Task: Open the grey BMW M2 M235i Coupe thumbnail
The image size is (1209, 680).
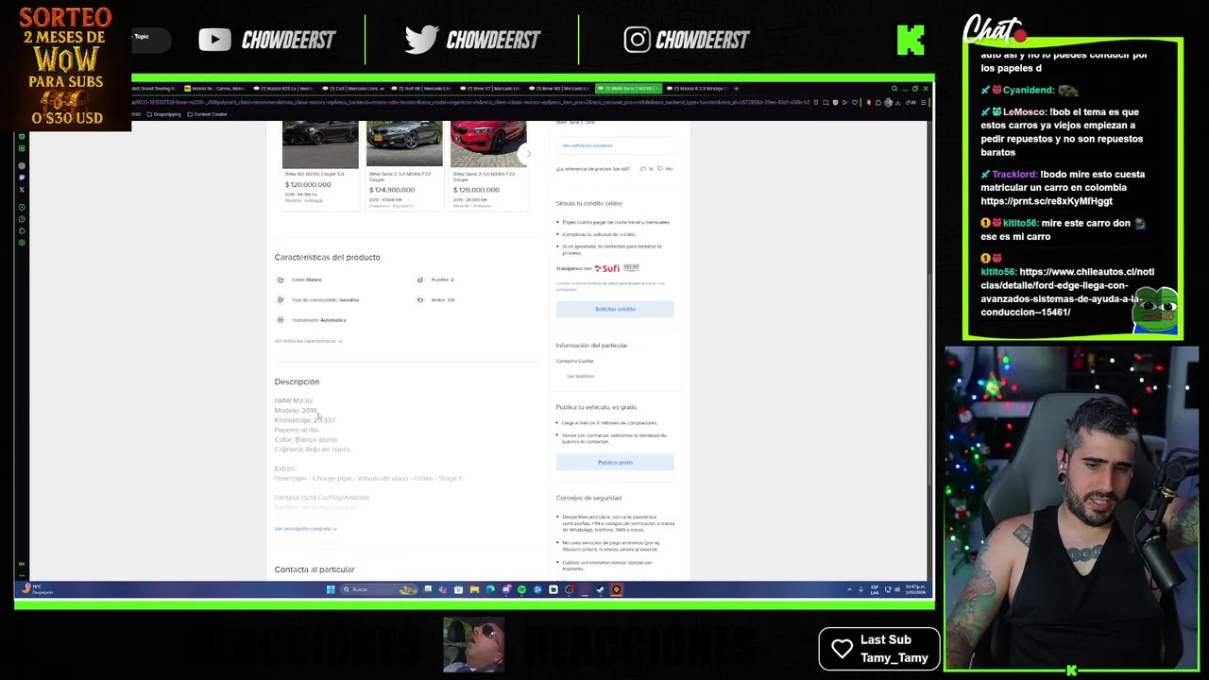Action: point(320,144)
